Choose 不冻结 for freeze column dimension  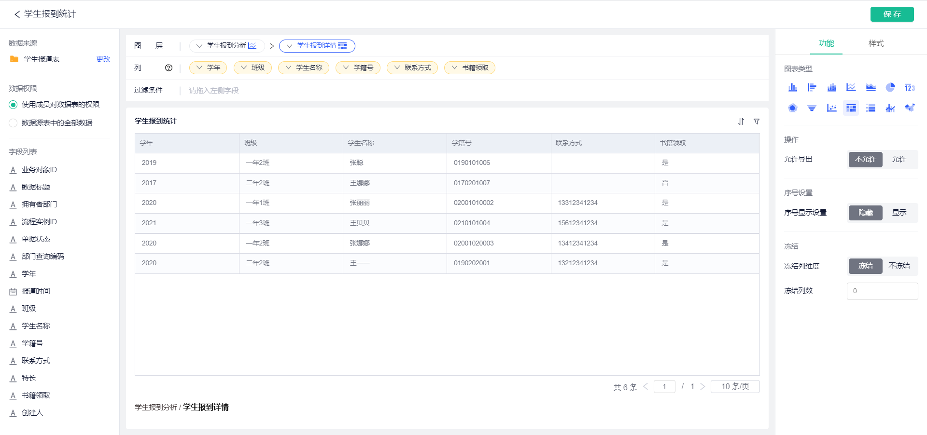pos(899,266)
